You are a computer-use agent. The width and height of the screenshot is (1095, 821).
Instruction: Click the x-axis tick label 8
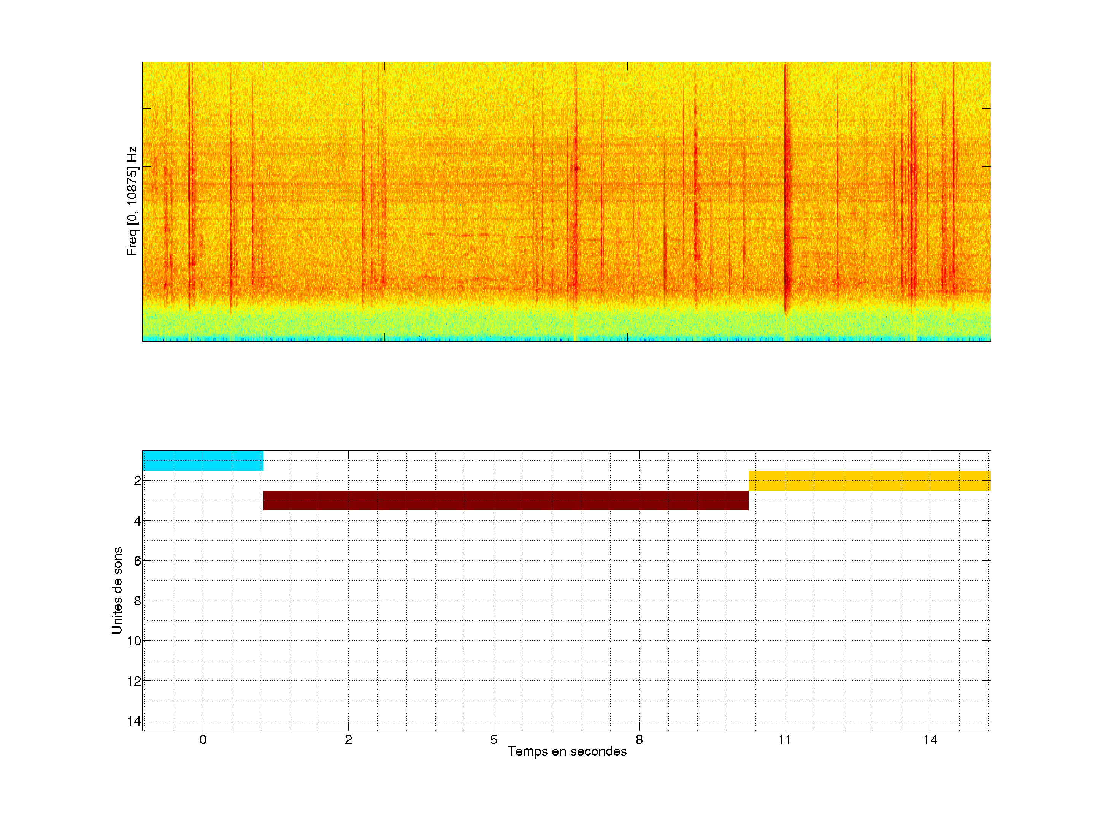pyautogui.click(x=639, y=740)
